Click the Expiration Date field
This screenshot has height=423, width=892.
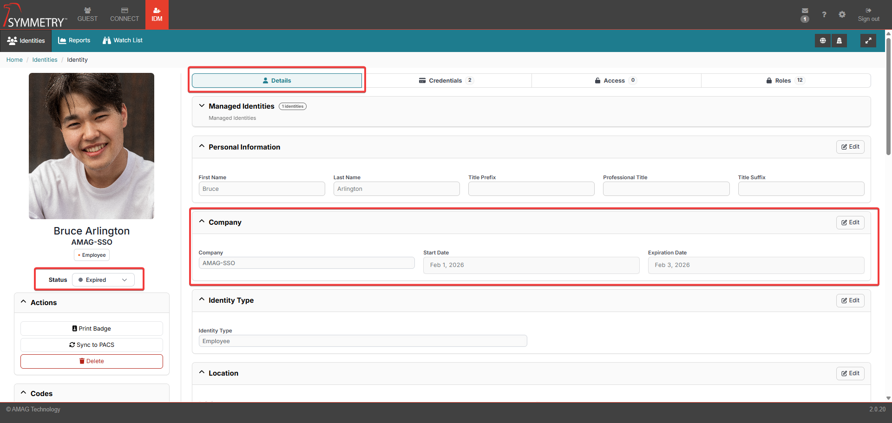755,265
